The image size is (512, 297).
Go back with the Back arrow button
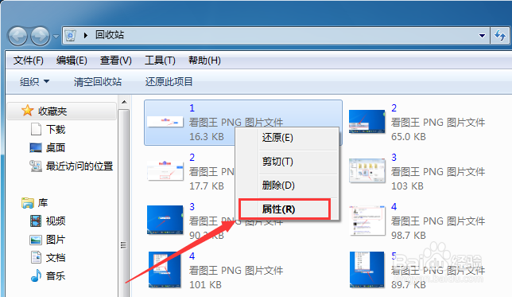coord(17,36)
